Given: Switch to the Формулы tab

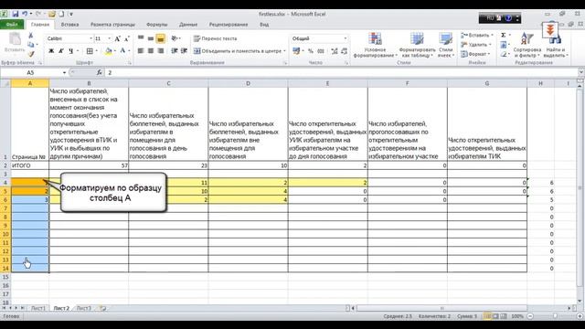Looking at the screenshot, I should click(x=156, y=25).
